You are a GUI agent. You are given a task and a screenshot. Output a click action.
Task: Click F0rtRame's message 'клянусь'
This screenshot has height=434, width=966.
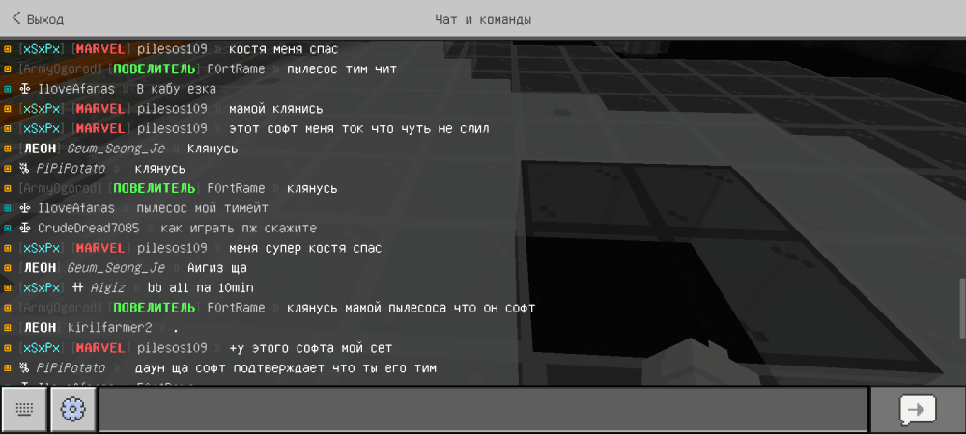(312, 188)
